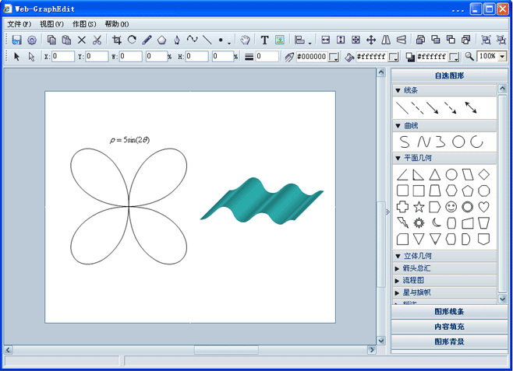Open the 作图(S) menu
The image size is (513, 371).
pos(84,24)
